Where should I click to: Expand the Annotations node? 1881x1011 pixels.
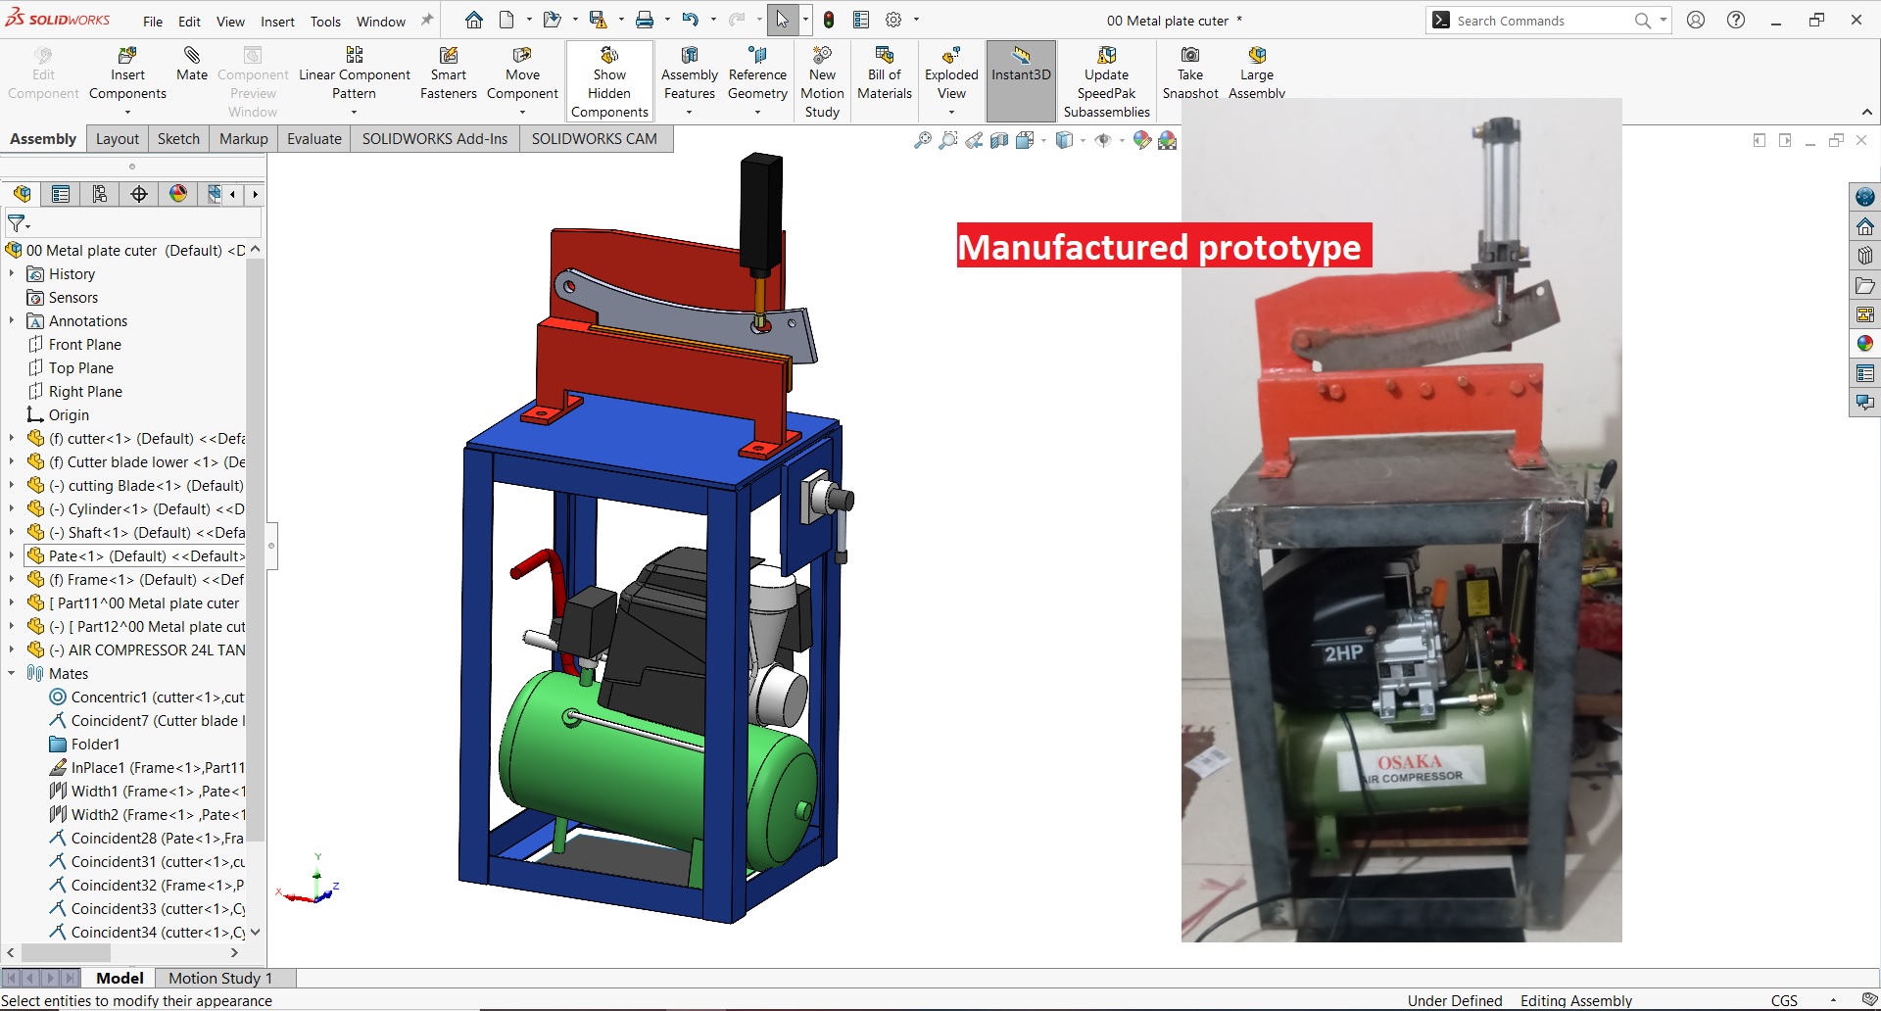click(11, 321)
